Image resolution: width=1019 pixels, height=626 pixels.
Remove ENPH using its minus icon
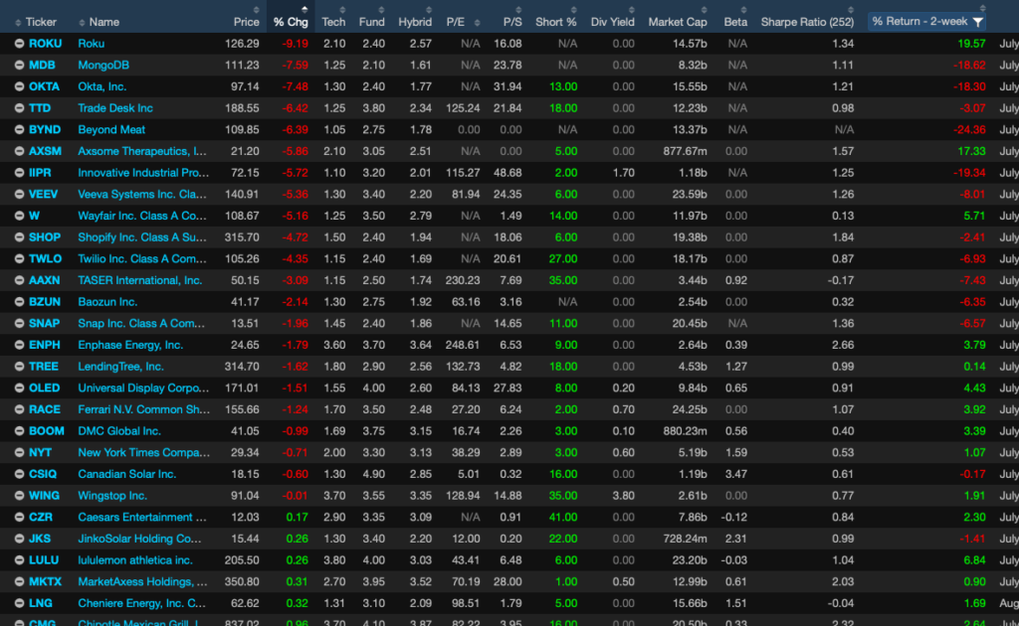(20, 345)
